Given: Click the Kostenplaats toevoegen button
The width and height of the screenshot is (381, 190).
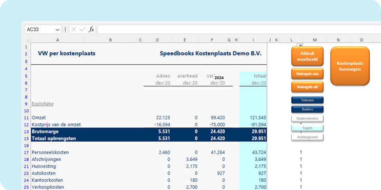Looking at the screenshot, I should coord(350,66).
